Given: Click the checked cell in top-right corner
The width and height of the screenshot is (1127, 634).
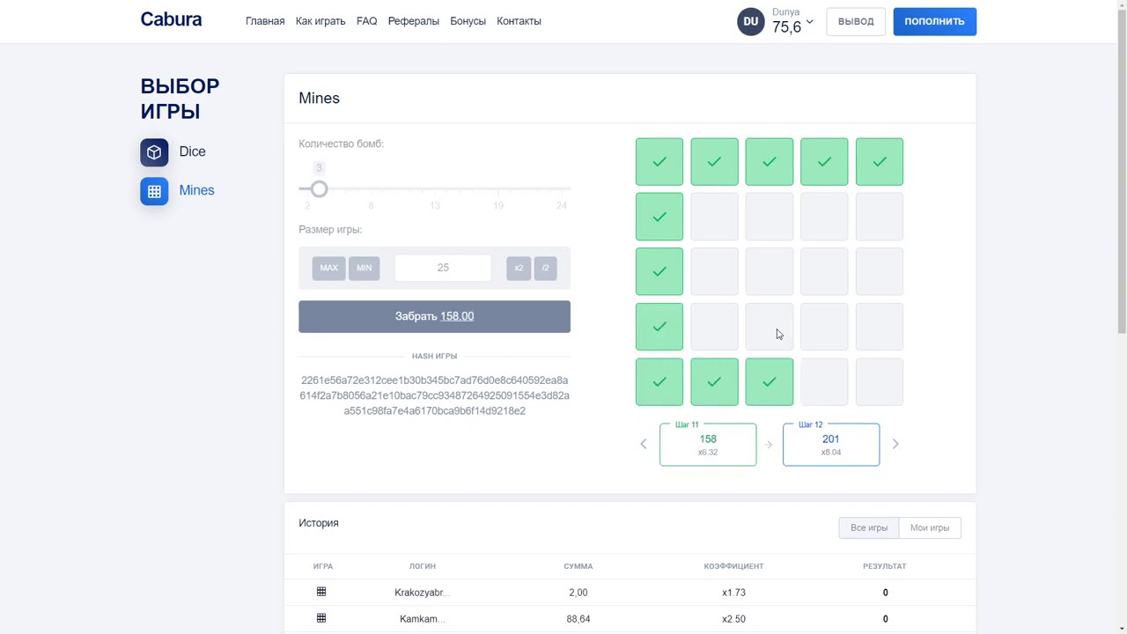Looking at the screenshot, I should 879,162.
